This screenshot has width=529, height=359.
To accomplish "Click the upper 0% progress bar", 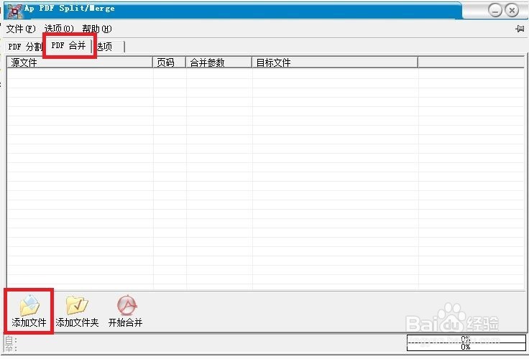I will pyautogui.click(x=466, y=339).
